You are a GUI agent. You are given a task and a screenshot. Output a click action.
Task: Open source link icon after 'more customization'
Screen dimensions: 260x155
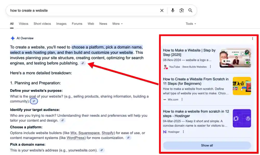(128, 138)
